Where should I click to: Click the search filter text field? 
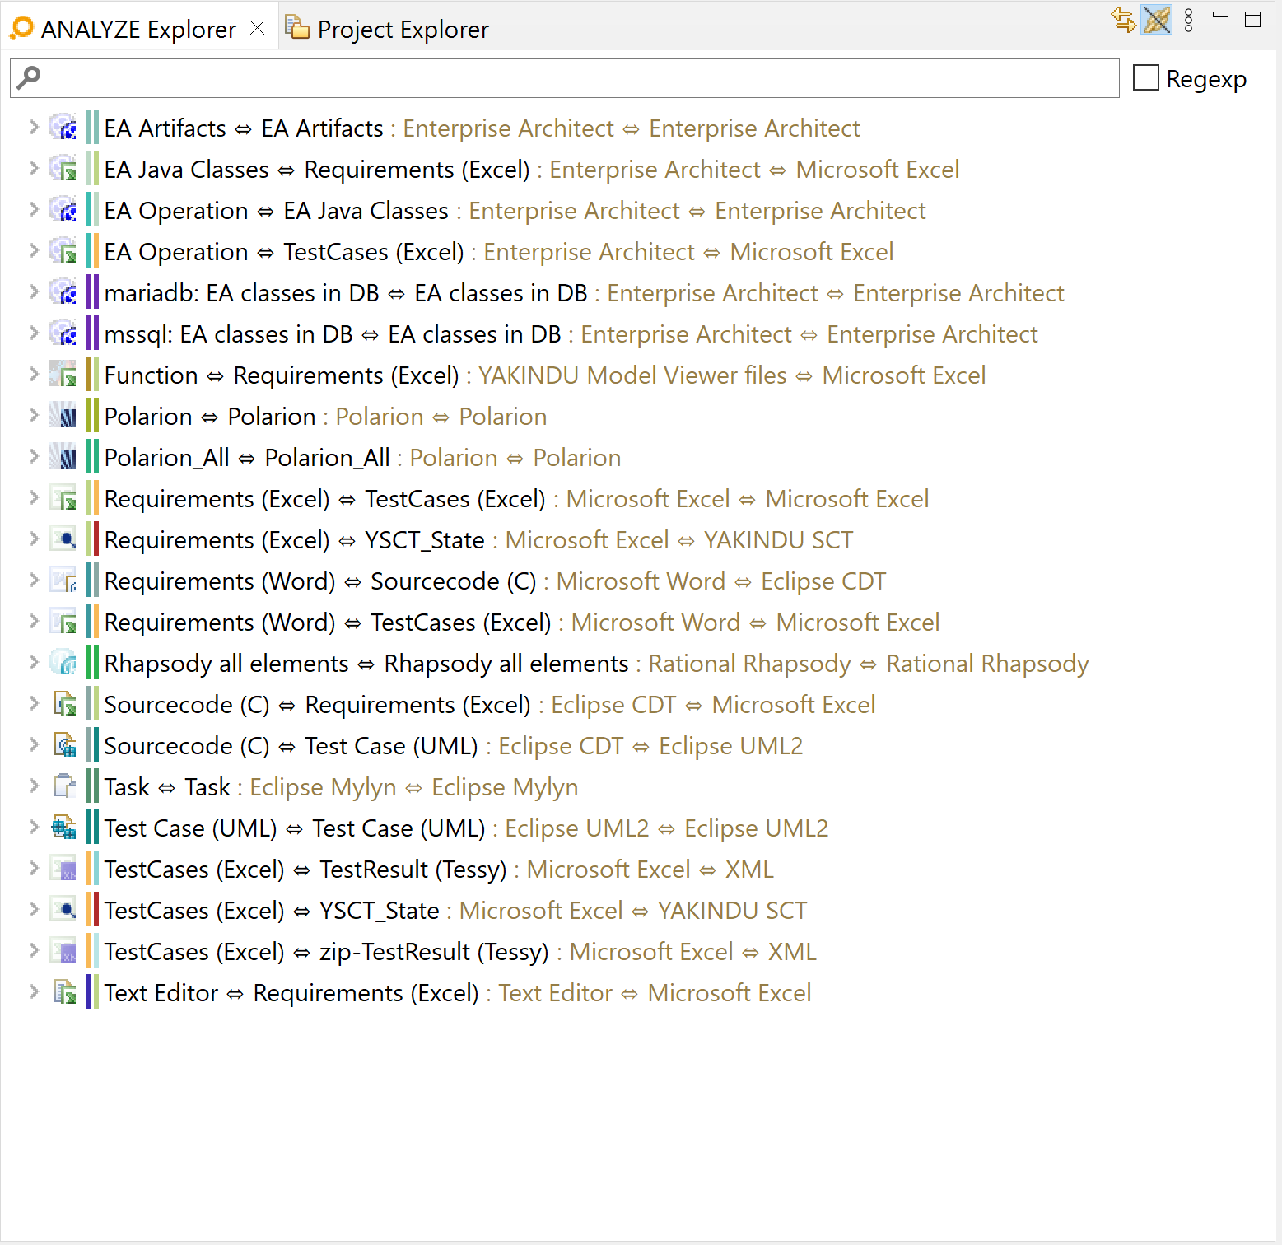point(565,78)
